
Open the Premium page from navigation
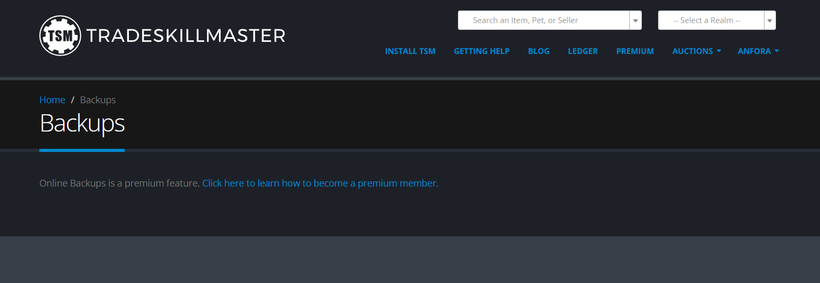(635, 51)
